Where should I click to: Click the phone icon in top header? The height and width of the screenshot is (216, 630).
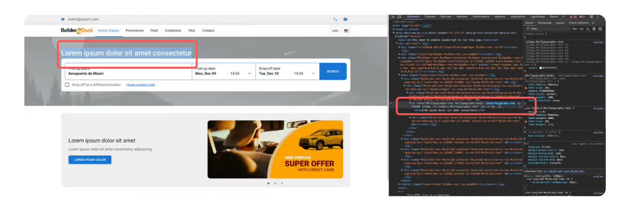[x=335, y=19]
